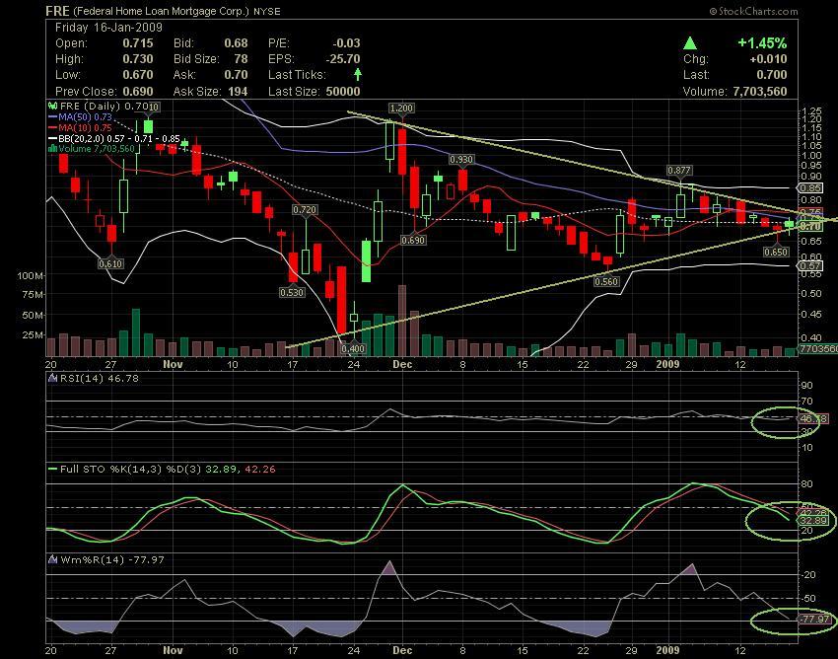Click the green Last Ticks up arrow
838x659 pixels.
(358, 74)
